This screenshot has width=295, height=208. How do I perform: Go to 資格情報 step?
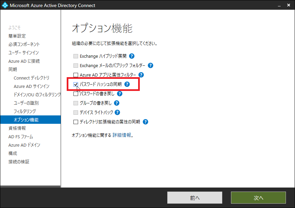tap(17, 128)
